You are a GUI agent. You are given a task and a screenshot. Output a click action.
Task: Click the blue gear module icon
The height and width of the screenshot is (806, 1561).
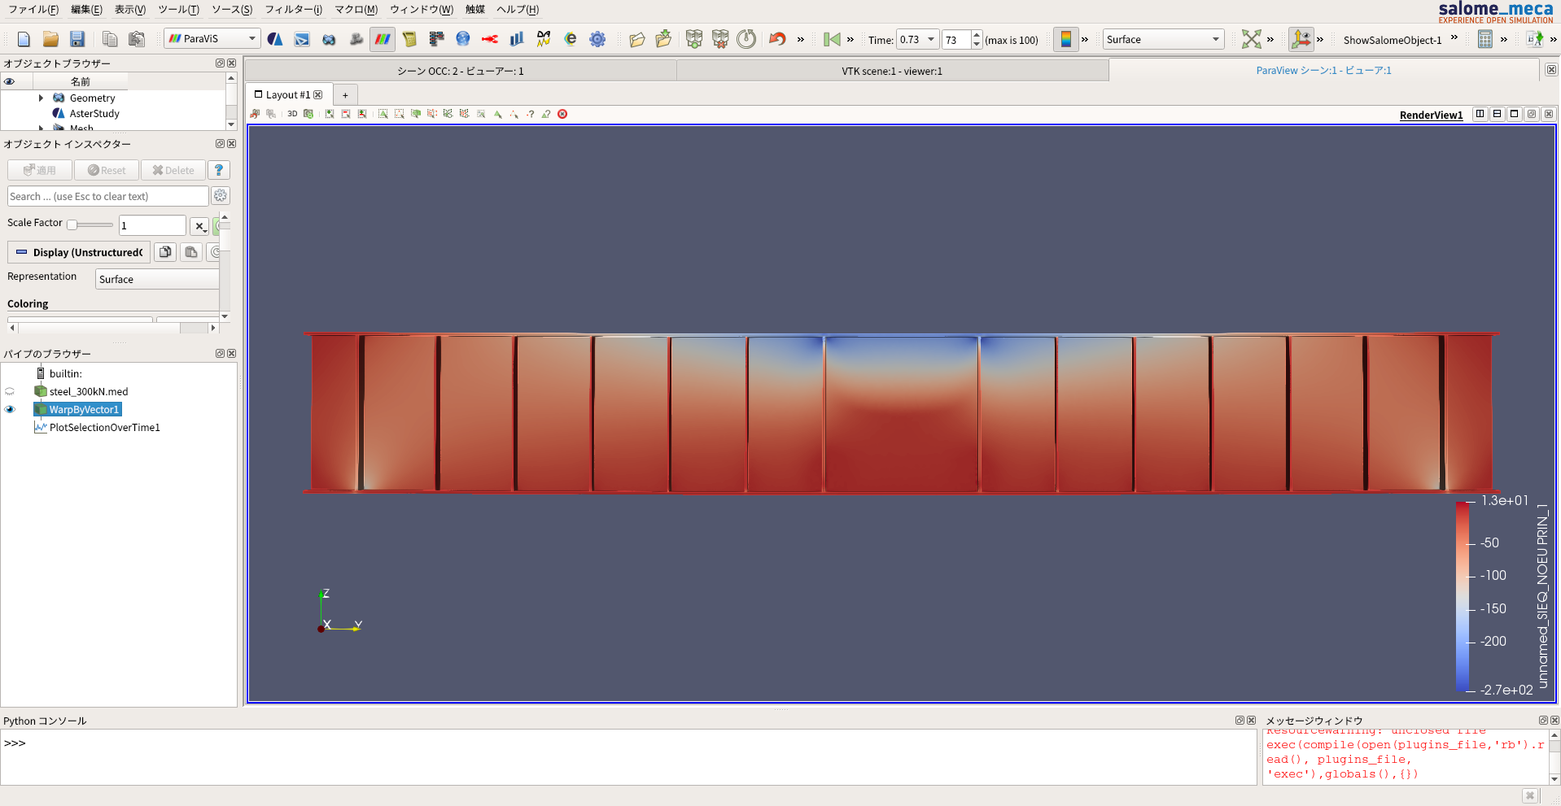597,39
